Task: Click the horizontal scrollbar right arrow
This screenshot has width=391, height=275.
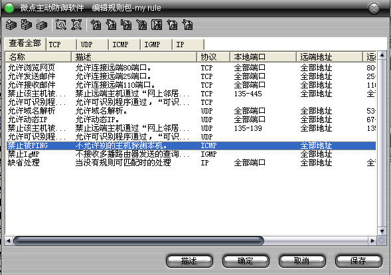Action: tap(372, 241)
